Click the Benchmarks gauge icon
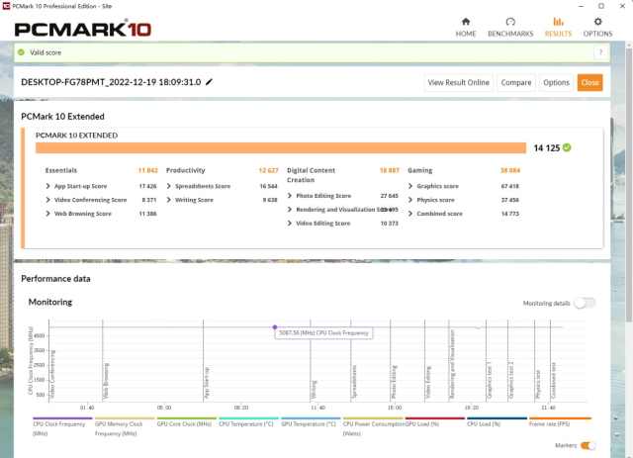Image resolution: width=633 pixels, height=458 pixels. [x=510, y=22]
